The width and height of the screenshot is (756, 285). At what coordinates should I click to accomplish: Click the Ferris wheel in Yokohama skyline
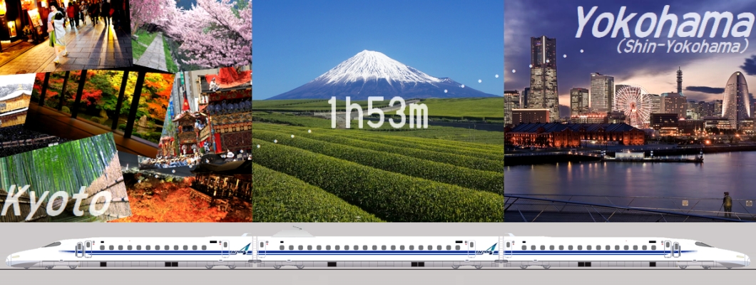(633, 105)
